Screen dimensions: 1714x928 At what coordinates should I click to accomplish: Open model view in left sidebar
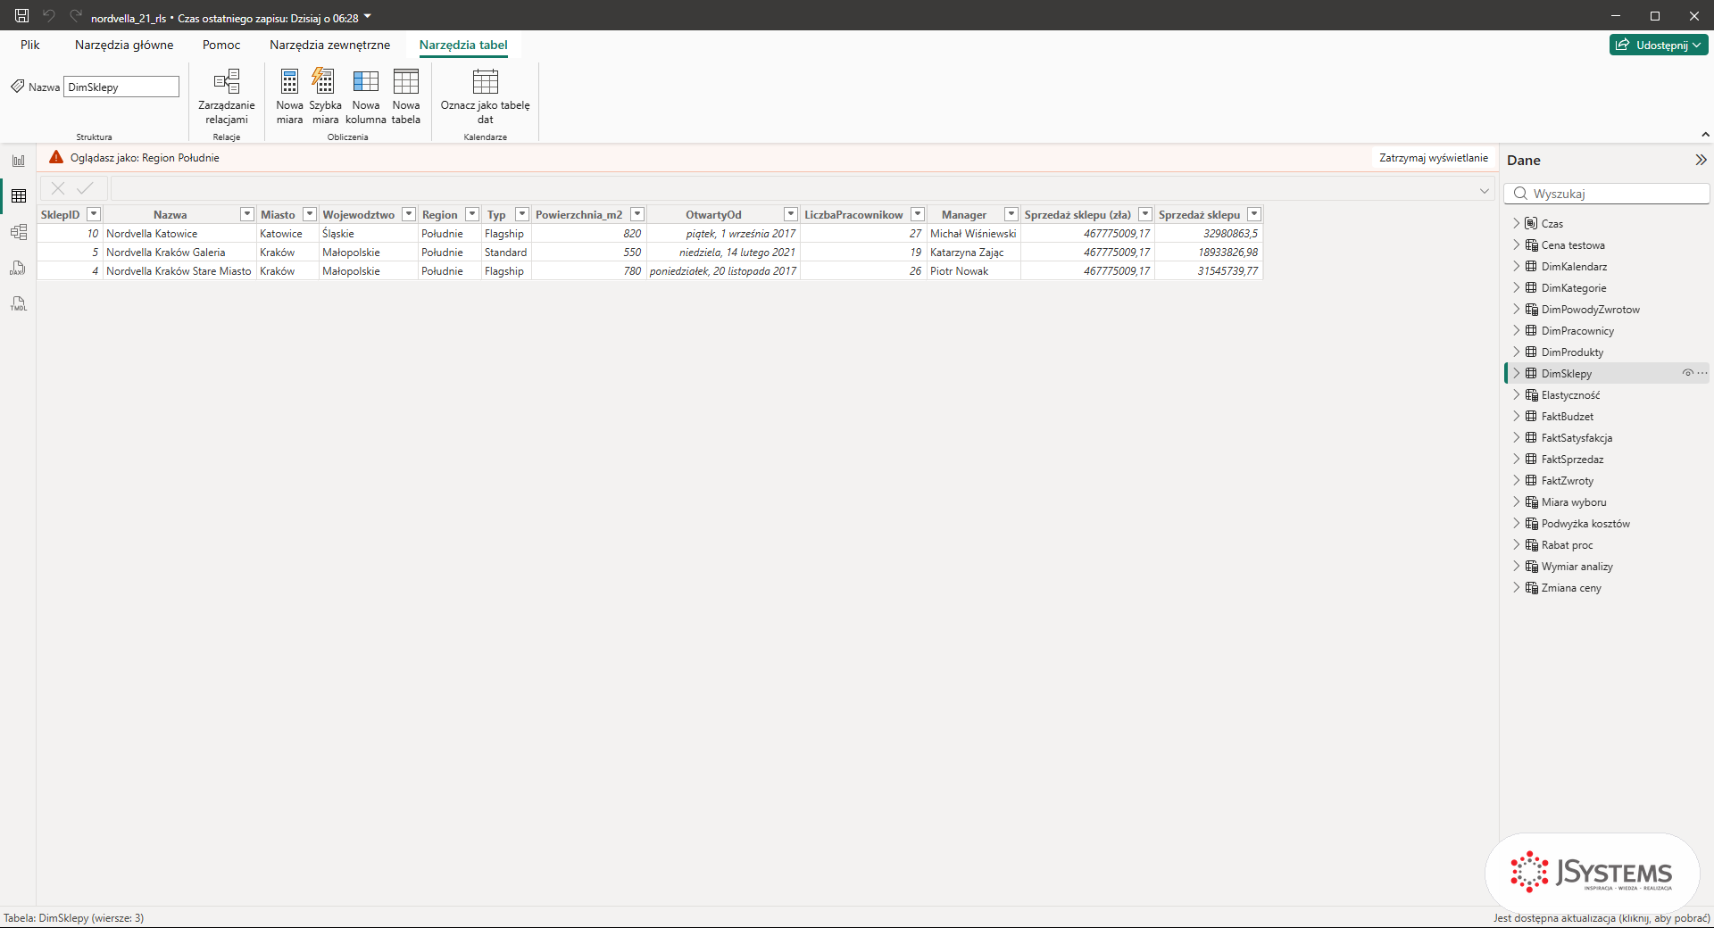(x=18, y=232)
